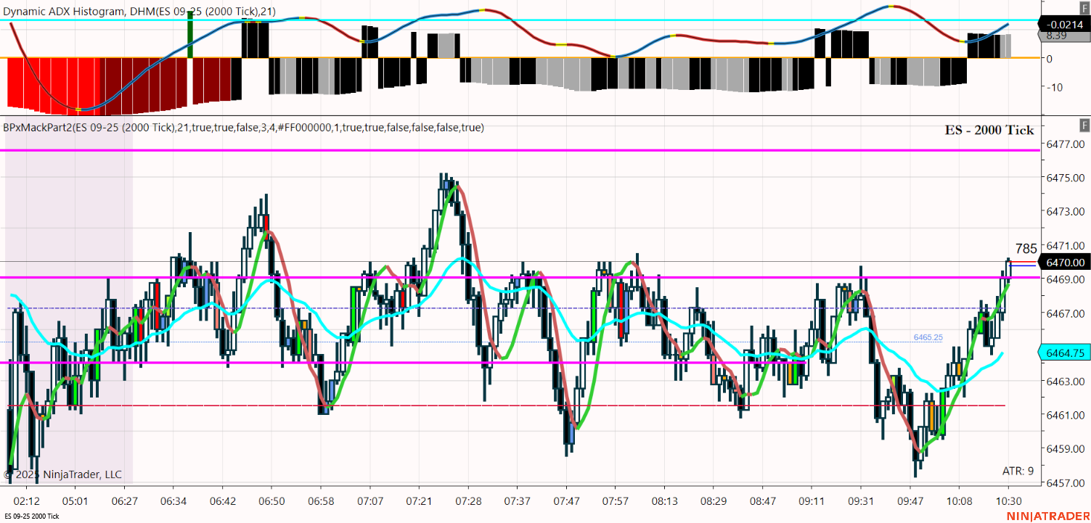
Task: Click the 6461.00 price axis label
Action: point(1066,415)
